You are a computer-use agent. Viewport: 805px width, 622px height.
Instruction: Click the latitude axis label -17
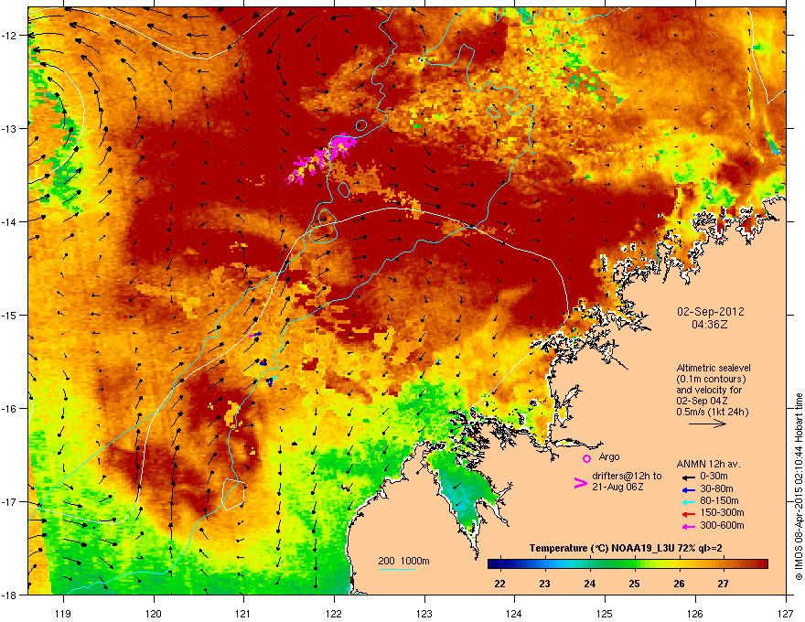point(9,502)
